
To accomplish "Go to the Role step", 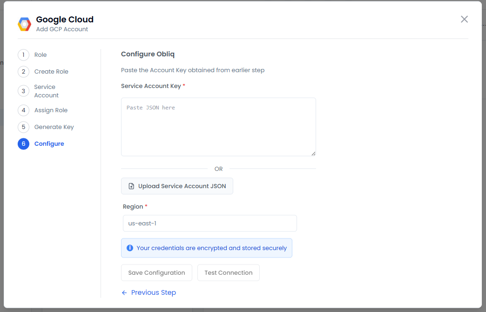I will 40,55.
